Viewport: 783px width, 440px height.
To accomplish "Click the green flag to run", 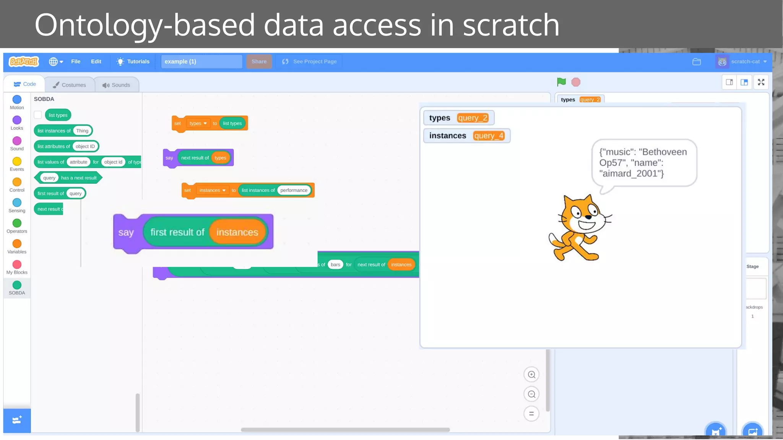I will click(x=561, y=82).
